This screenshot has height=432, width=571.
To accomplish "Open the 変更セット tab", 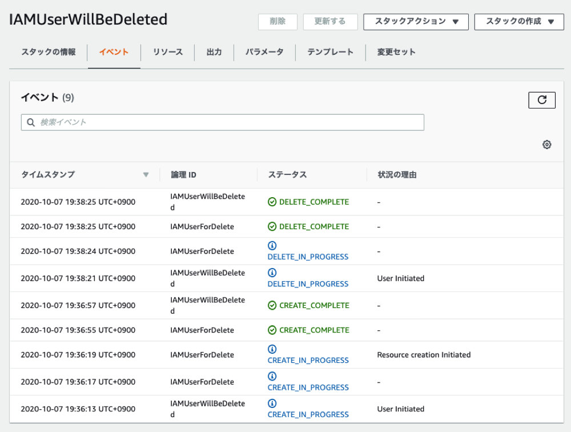I will pos(396,52).
